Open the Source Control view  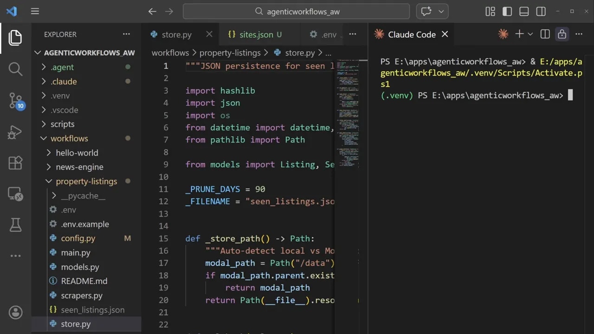15,100
